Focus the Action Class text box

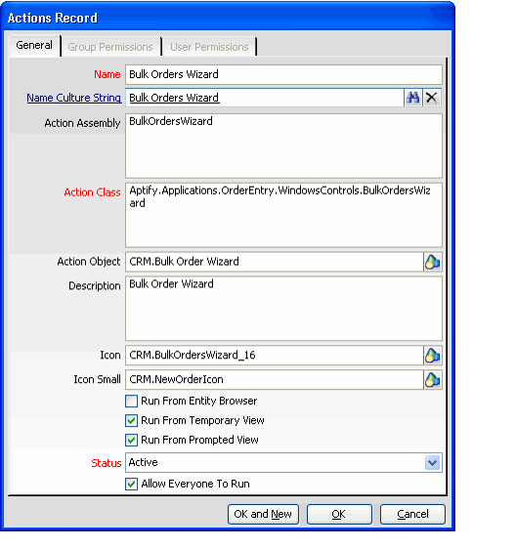[x=283, y=215]
